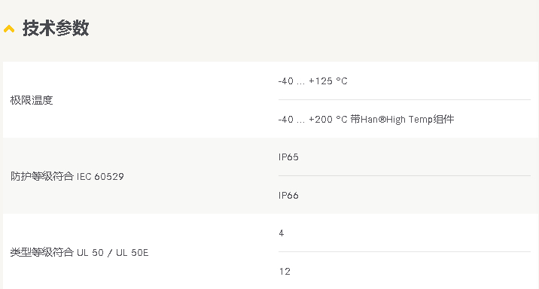The image size is (539, 289).
Task: Click the divider between the two temperature values
Action: 404,99
